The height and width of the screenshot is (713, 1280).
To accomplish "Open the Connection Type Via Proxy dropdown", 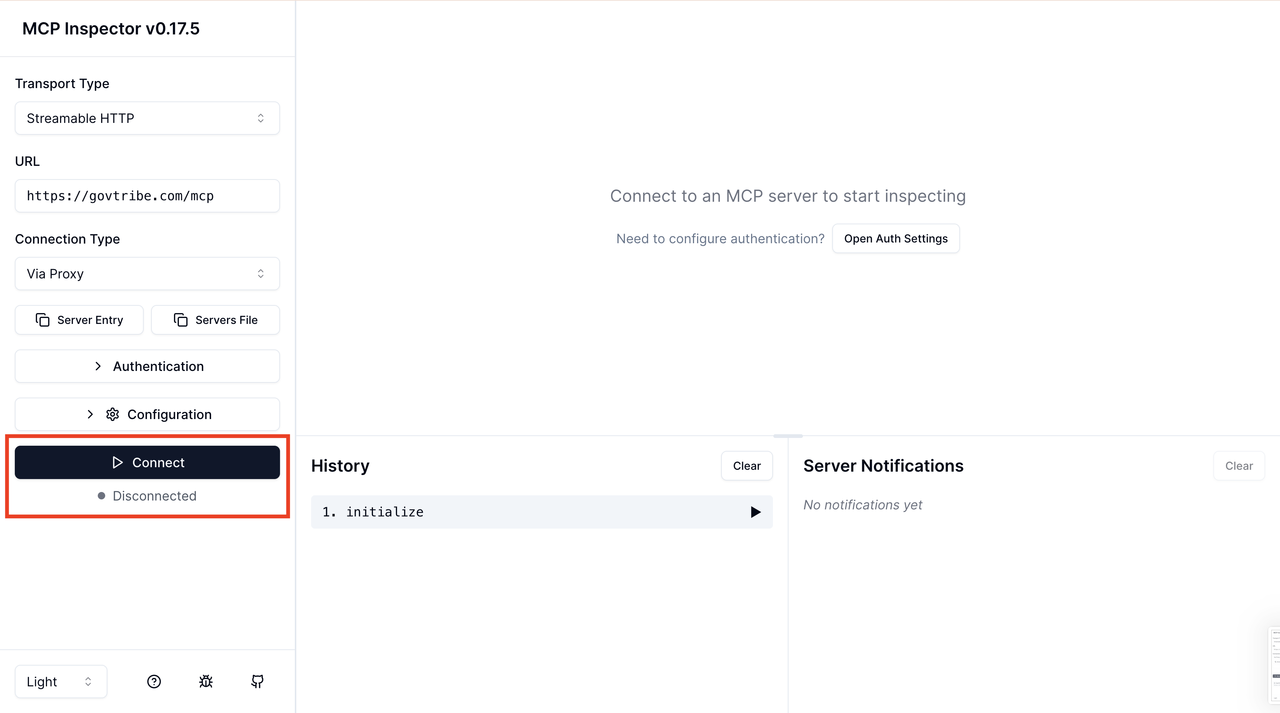I will [x=147, y=274].
